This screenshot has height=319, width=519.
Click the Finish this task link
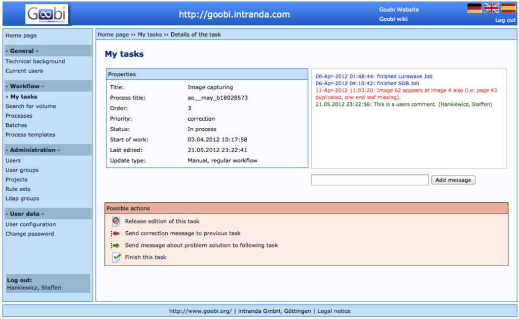(145, 257)
